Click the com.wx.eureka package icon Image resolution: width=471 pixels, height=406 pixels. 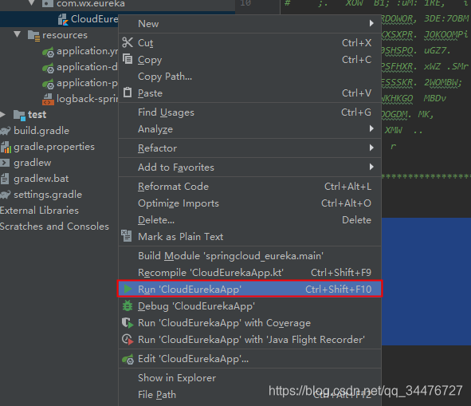(48, 4)
